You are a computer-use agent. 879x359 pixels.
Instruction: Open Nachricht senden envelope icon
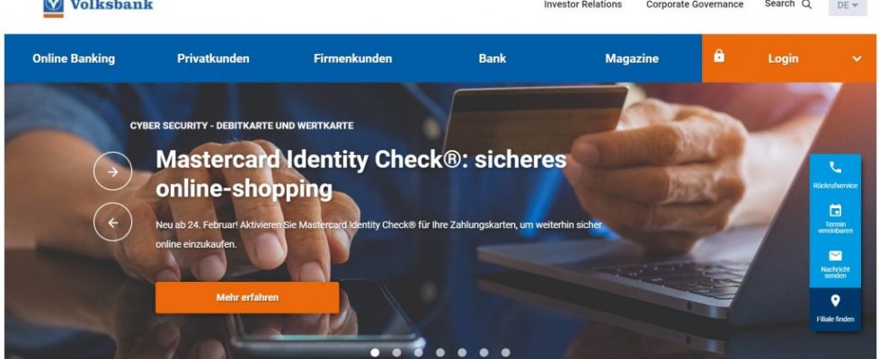pyautogui.click(x=835, y=256)
